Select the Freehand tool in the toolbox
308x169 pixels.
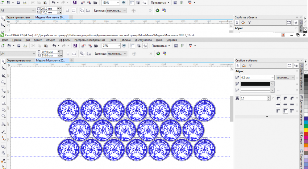pyautogui.click(x=3, y=91)
